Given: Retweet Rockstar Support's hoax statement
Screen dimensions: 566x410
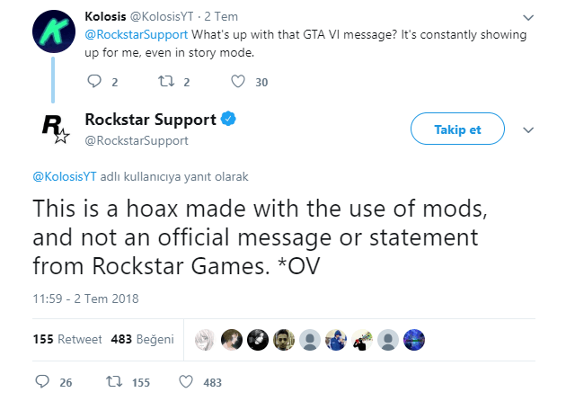Looking at the screenshot, I should 113,382.
